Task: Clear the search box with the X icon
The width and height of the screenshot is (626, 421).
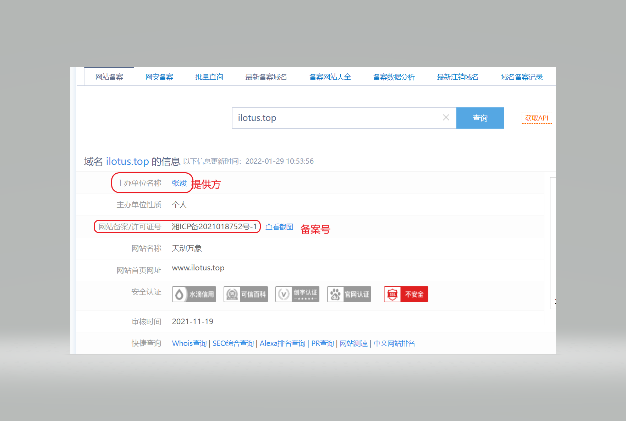Action: (x=446, y=118)
